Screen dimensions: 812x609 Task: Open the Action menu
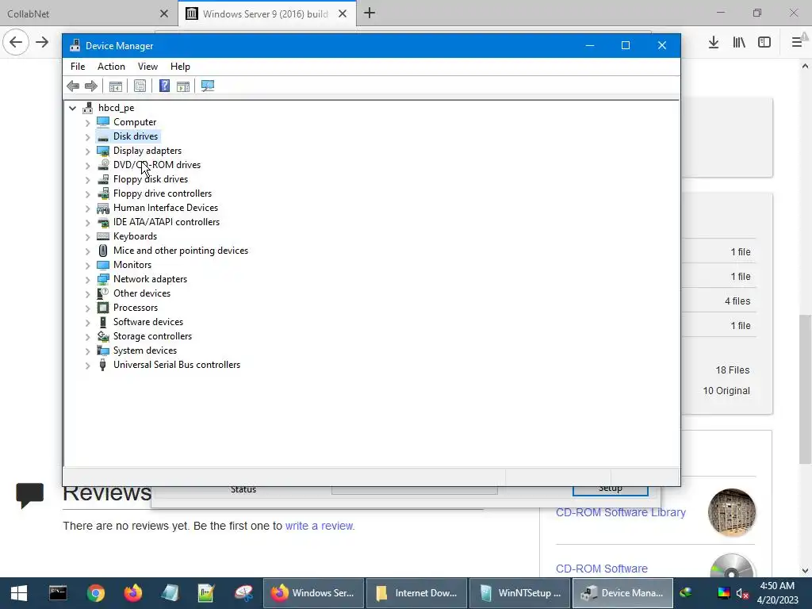click(x=111, y=67)
